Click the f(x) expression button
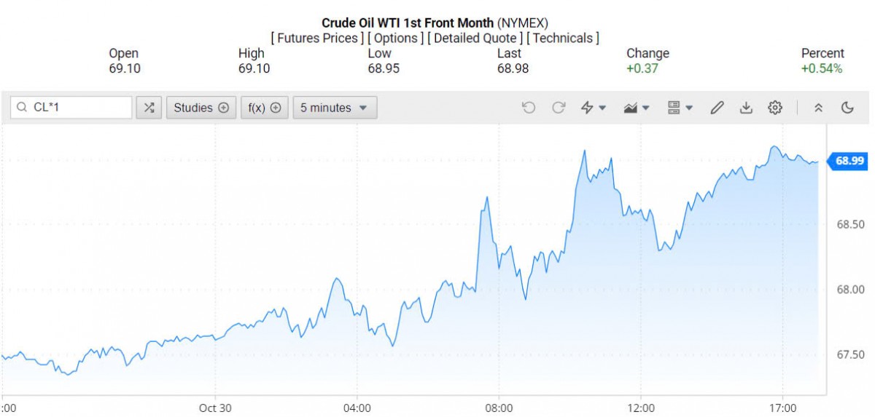This screenshot has width=875, height=417. coord(265,108)
